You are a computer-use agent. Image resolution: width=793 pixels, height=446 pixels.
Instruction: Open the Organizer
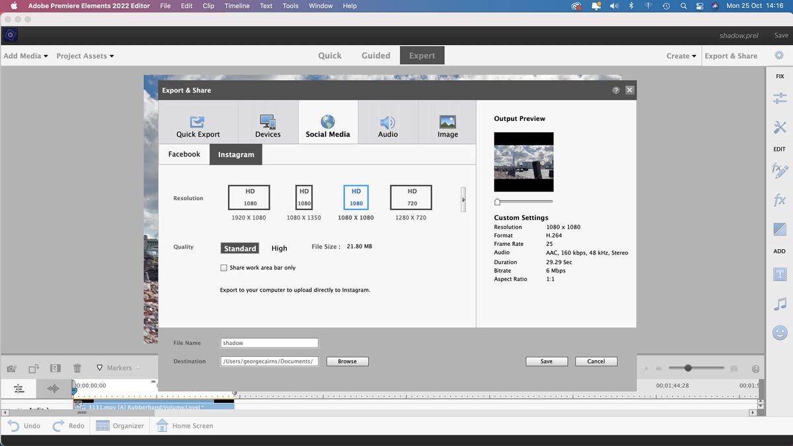[x=120, y=426]
